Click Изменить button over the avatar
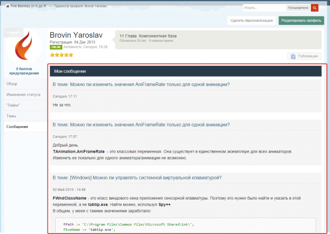This screenshot has height=234, width=330. [13, 32]
